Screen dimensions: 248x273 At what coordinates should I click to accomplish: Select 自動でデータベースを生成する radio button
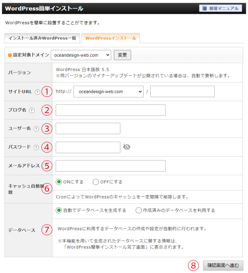59,210
